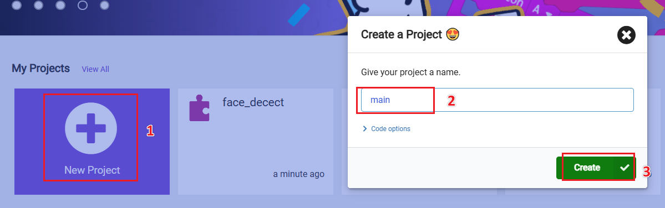
Task: Expand the Code options chevron
Action: point(365,128)
